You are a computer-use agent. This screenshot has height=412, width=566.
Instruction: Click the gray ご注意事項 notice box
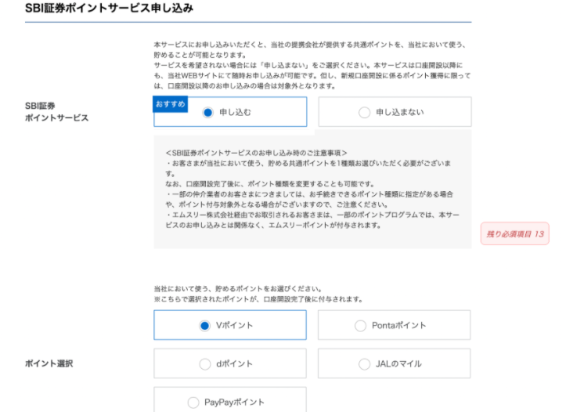[x=312, y=189]
